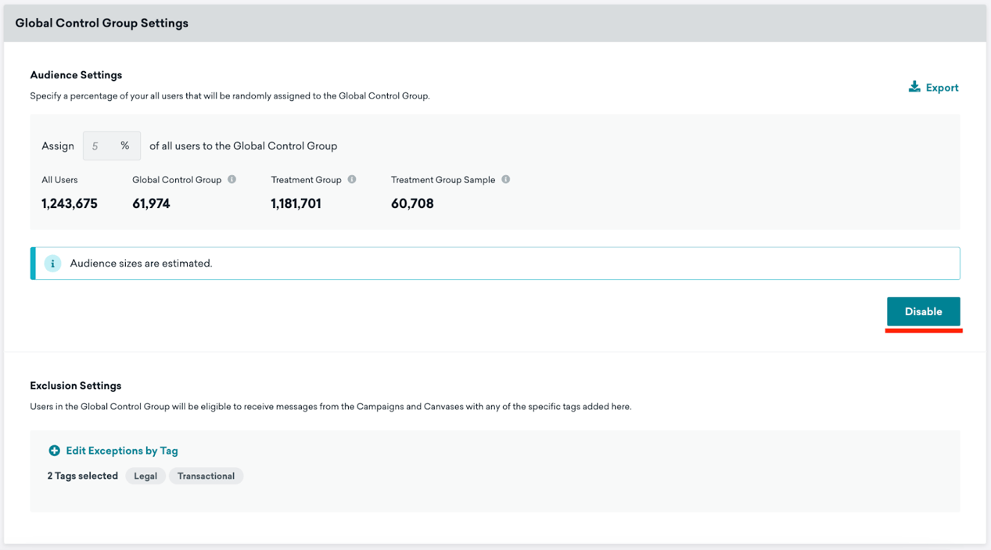This screenshot has width=991, height=550.
Task: Select the Legal tag chip
Action: (x=145, y=476)
